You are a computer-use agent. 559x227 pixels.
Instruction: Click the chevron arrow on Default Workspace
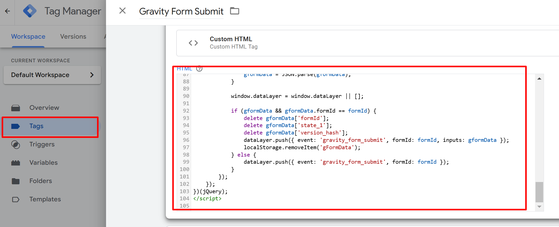point(92,75)
